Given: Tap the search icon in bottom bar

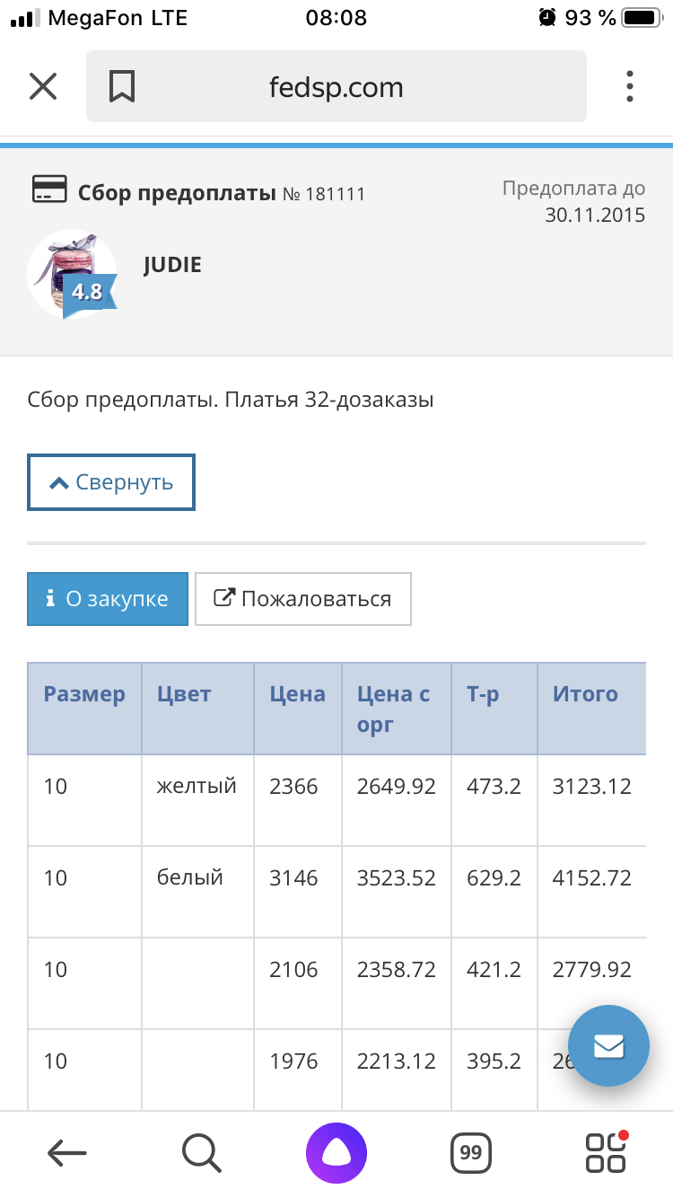Looking at the screenshot, I should 201,1152.
